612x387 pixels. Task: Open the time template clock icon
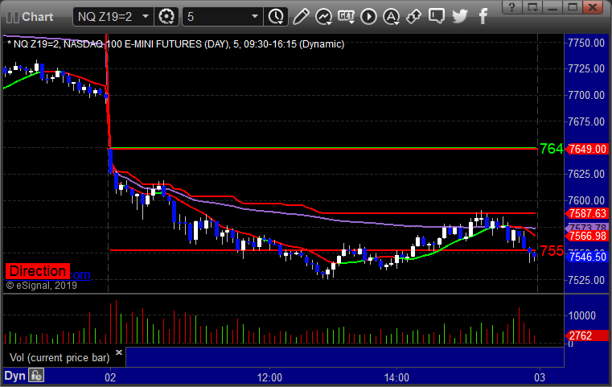[276, 17]
